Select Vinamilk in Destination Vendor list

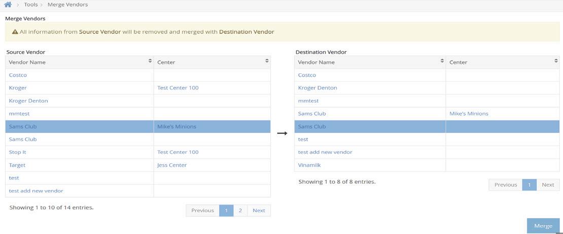309,165
